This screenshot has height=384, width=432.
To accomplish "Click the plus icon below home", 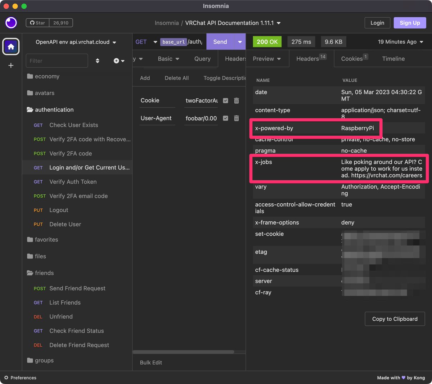I will coord(11,65).
